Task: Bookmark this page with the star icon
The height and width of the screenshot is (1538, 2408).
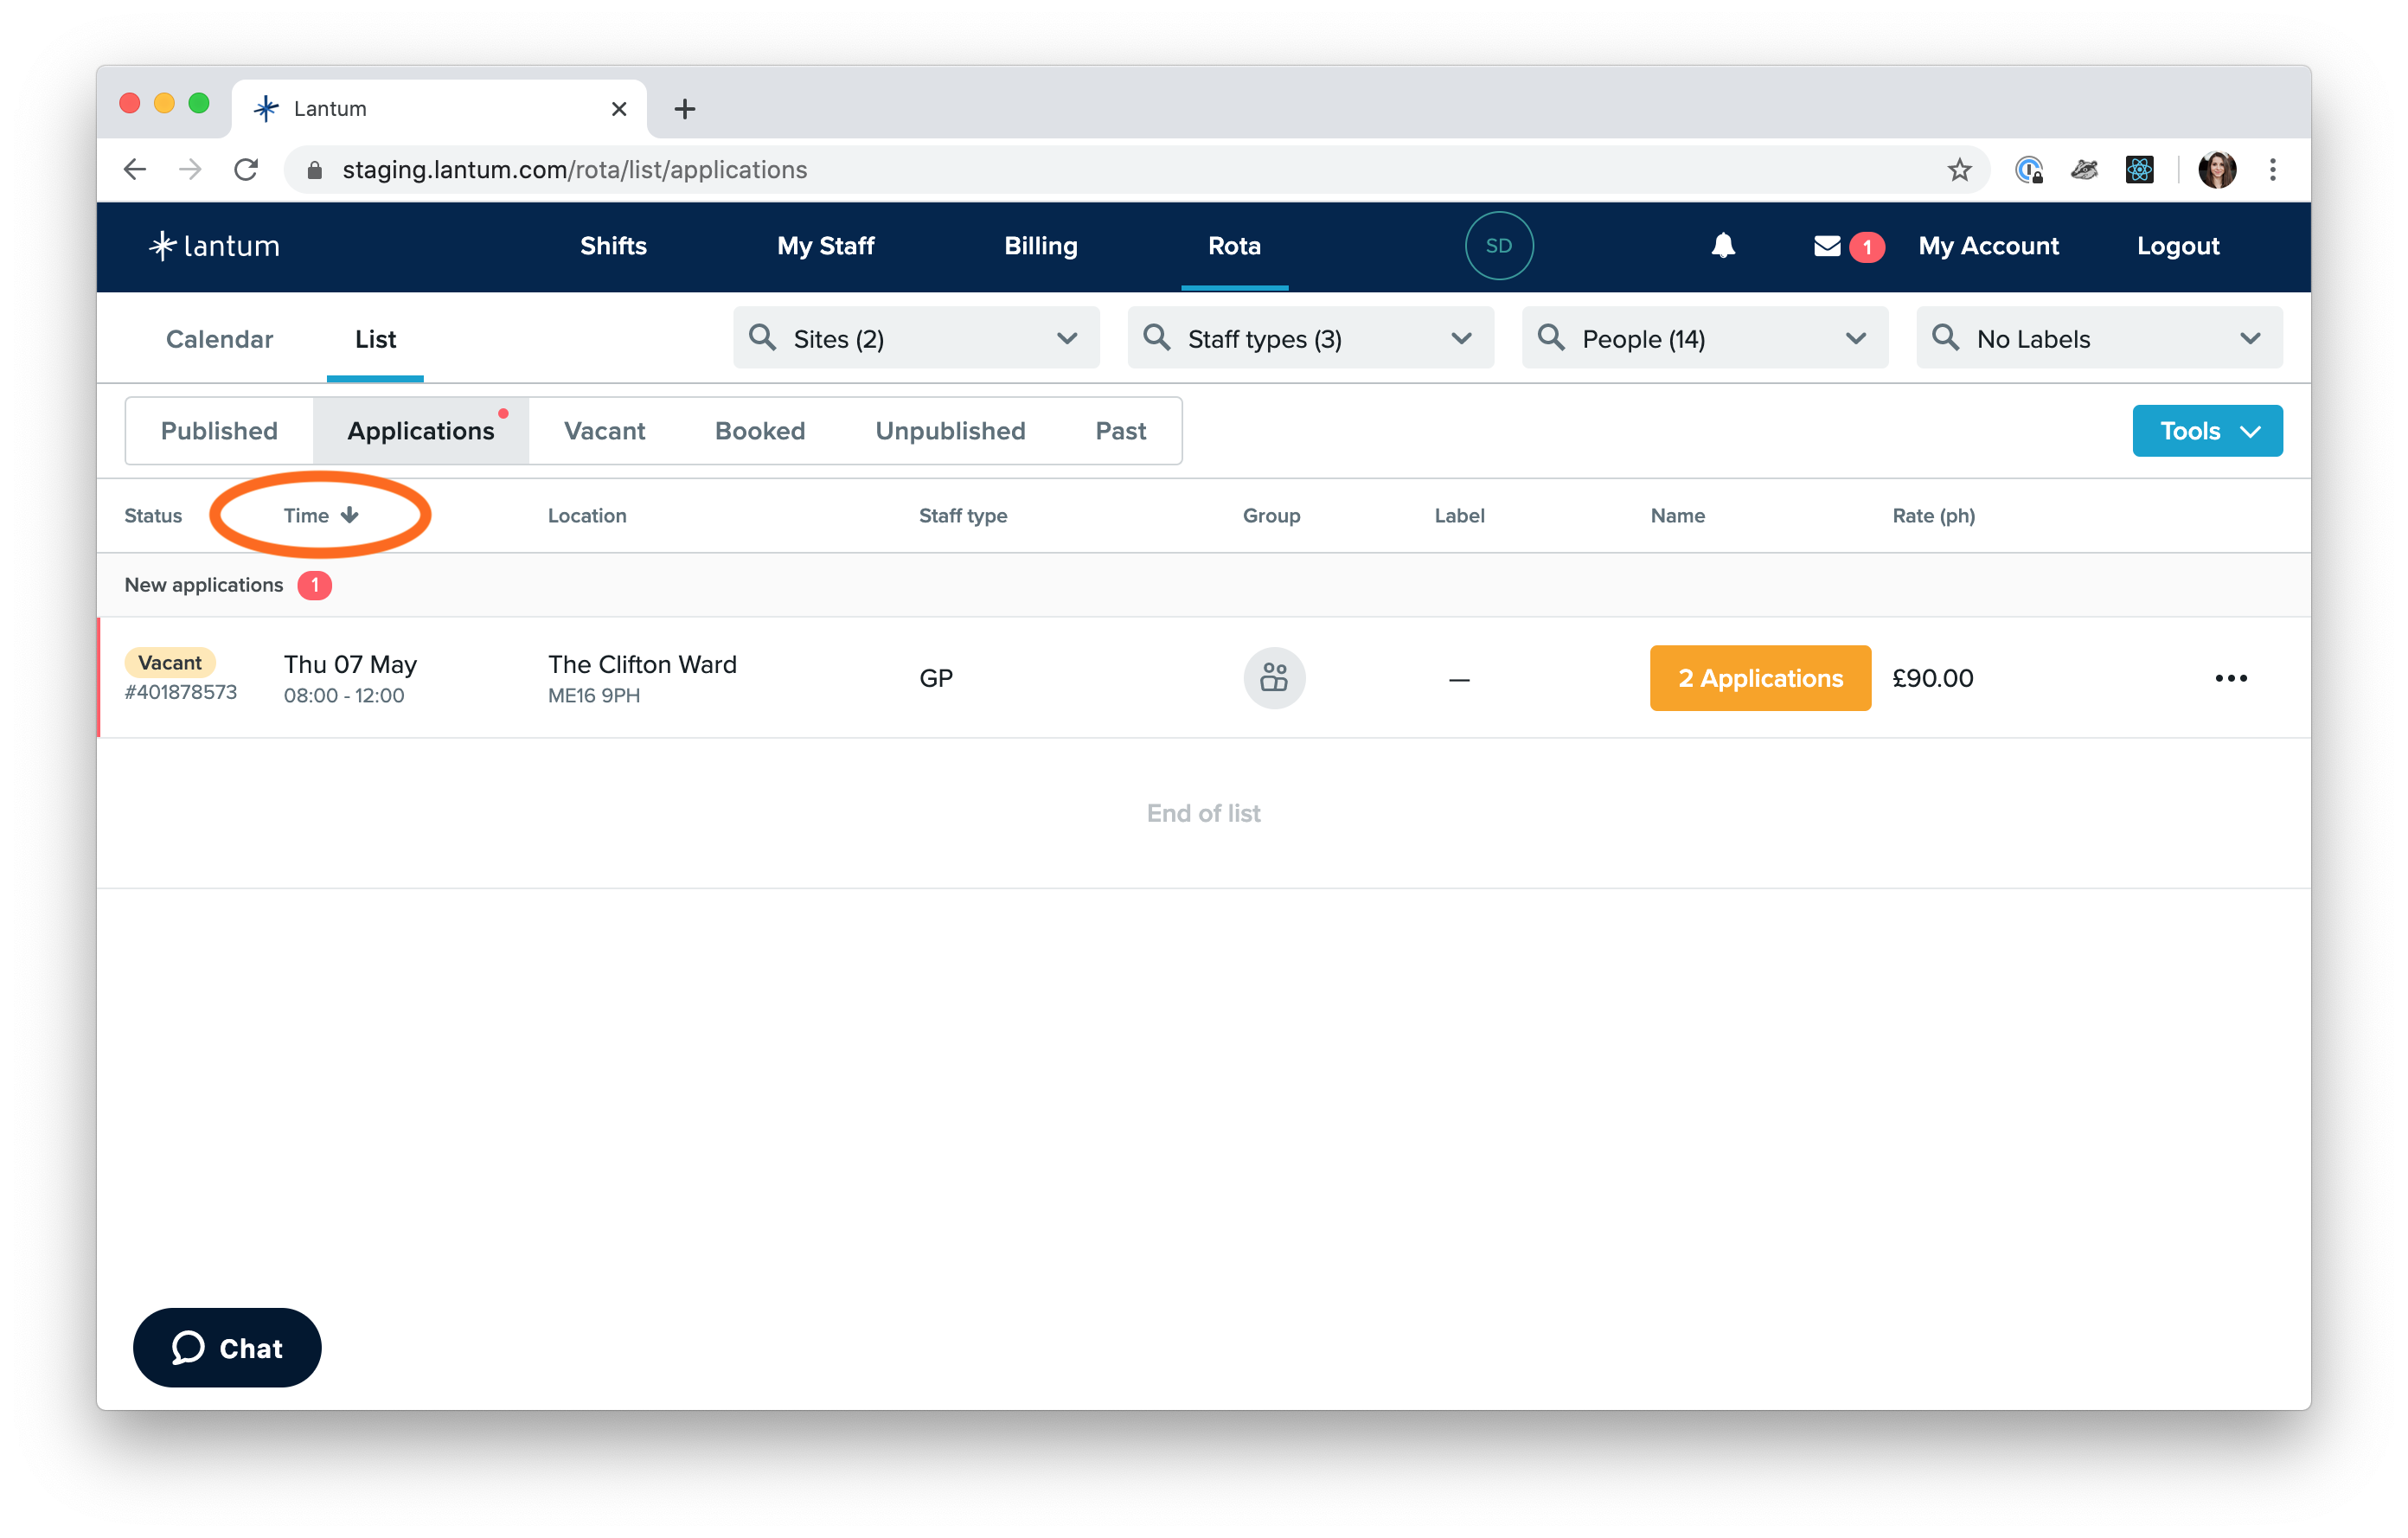Action: coord(1959,169)
